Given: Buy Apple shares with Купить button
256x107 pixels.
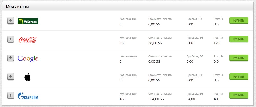Looking at the screenshot, I should pyautogui.click(x=239, y=77).
